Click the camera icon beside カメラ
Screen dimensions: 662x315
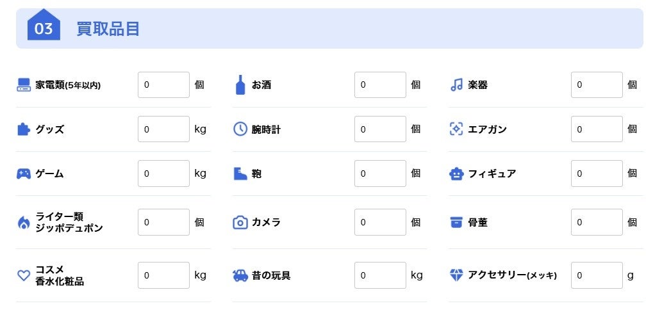click(240, 222)
